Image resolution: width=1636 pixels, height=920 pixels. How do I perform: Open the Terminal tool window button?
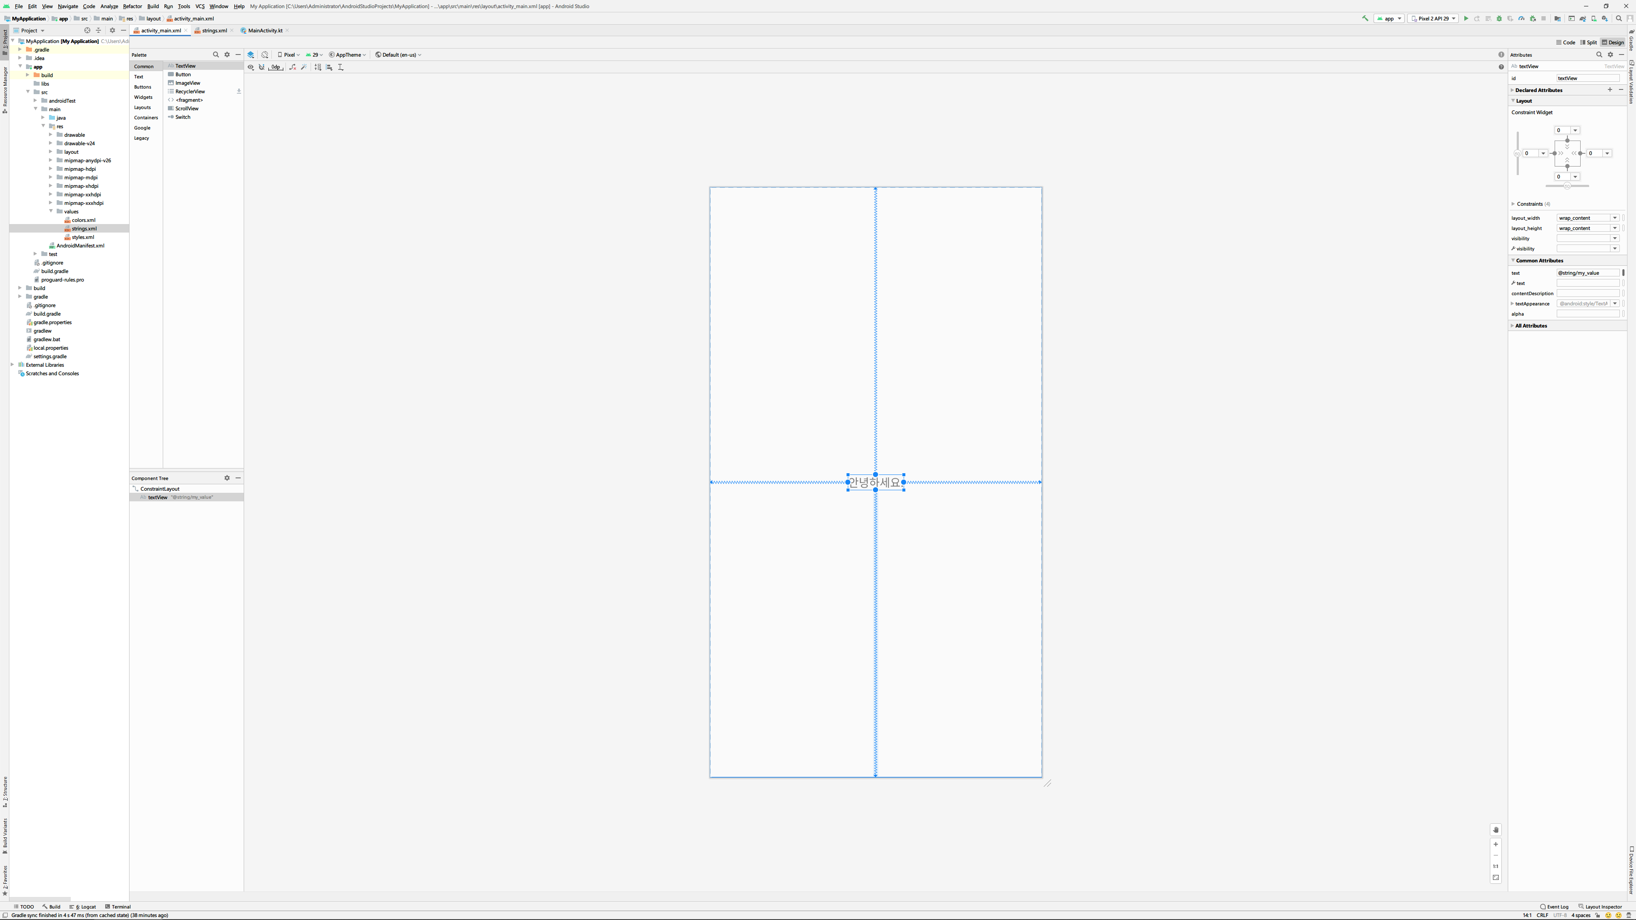click(118, 907)
